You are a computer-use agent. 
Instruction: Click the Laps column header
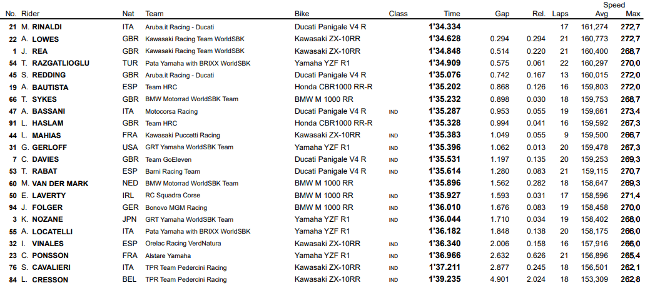[x=561, y=13]
